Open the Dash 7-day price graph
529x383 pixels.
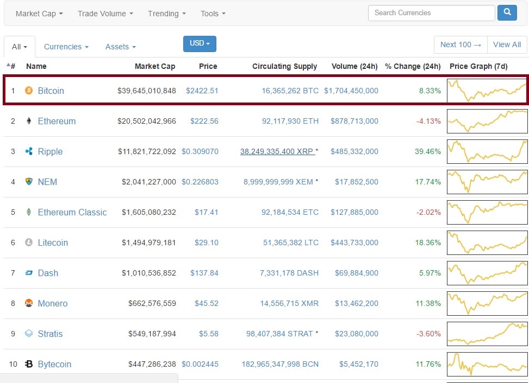pyautogui.click(x=487, y=273)
